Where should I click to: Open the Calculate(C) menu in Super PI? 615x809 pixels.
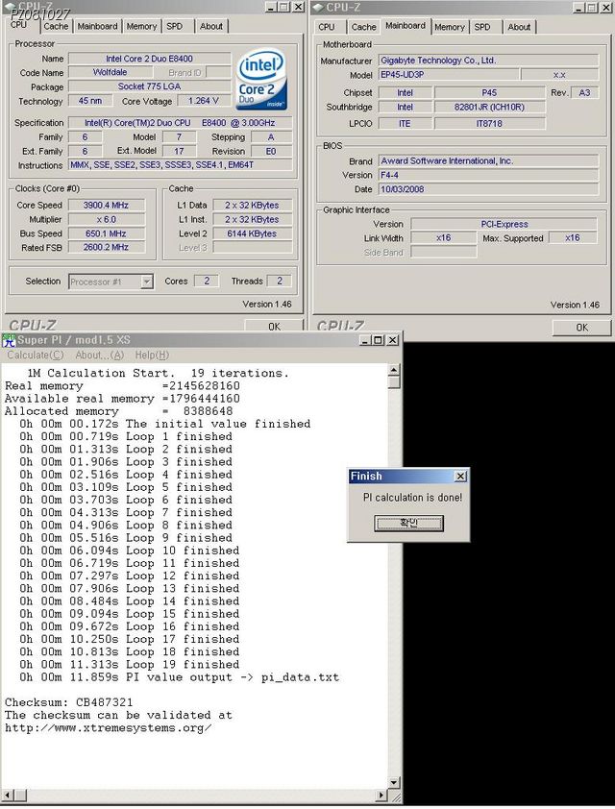(x=36, y=355)
